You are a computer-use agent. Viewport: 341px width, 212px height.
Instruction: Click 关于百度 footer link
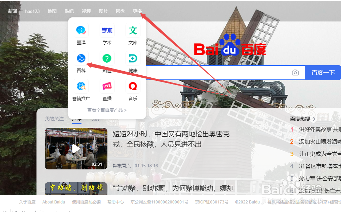[27, 202]
